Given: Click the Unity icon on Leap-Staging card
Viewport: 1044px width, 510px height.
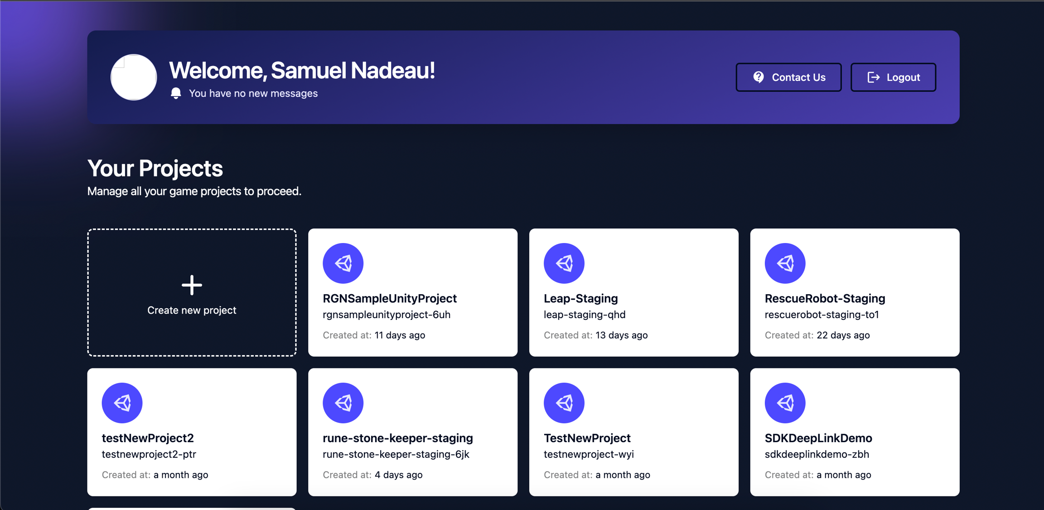Looking at the screenshot, I should coord(564,263).
